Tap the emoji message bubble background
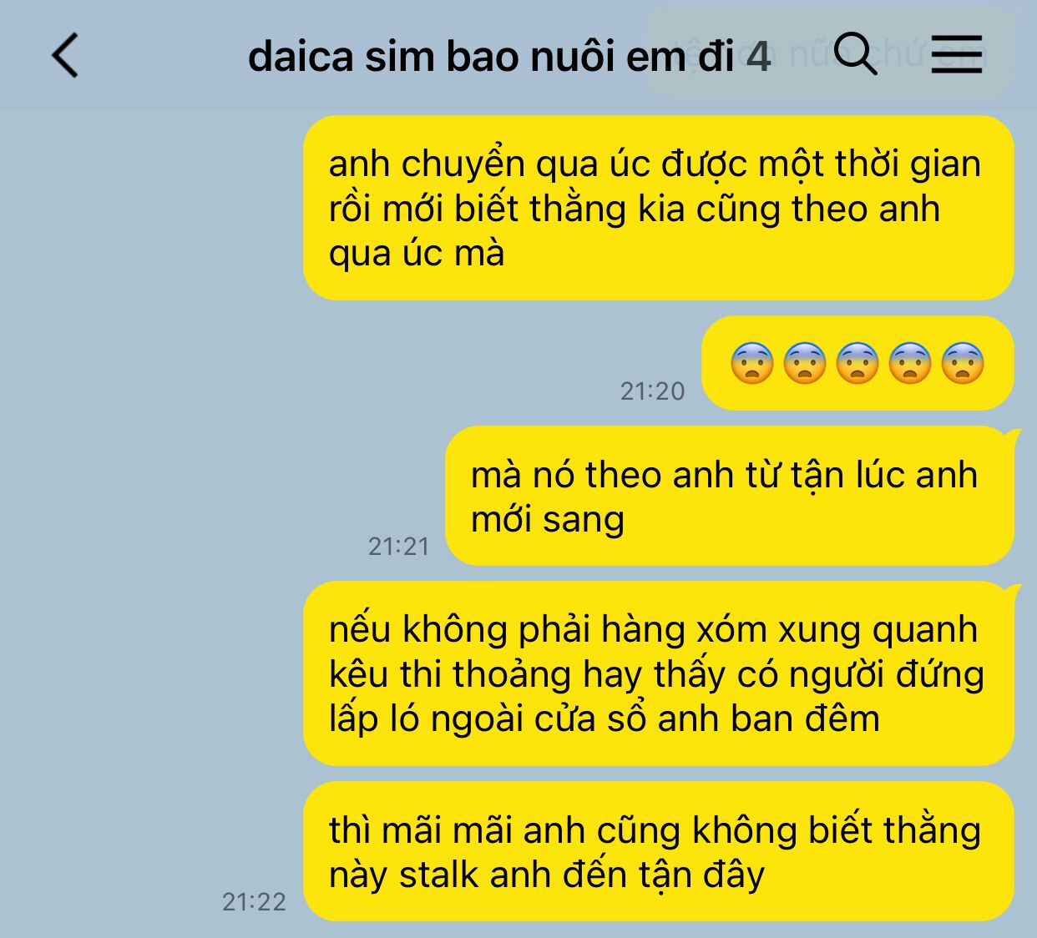Viewport: 1037px width, 938px height. point(857,363)
